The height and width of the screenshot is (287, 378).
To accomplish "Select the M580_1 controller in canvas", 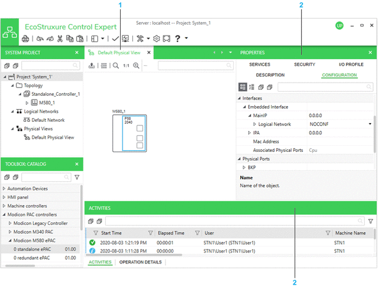I will pos(129,133).
